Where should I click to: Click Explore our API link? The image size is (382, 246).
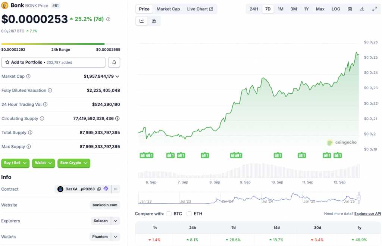click(x=367, y=214)
